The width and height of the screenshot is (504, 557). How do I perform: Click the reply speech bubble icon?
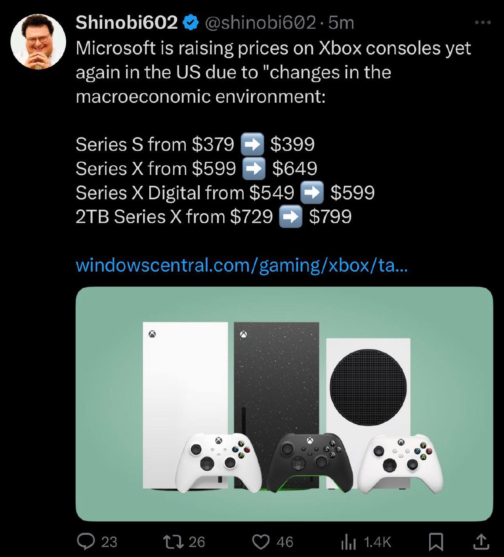[x=86, y=541]
